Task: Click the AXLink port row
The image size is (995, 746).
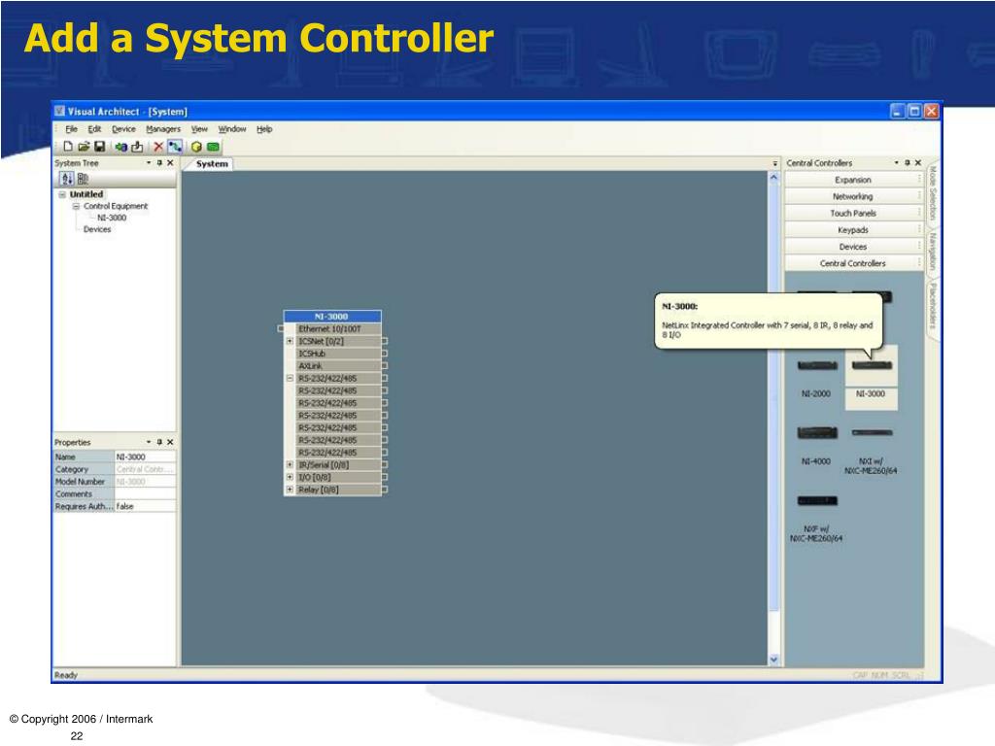Action: 339,366
